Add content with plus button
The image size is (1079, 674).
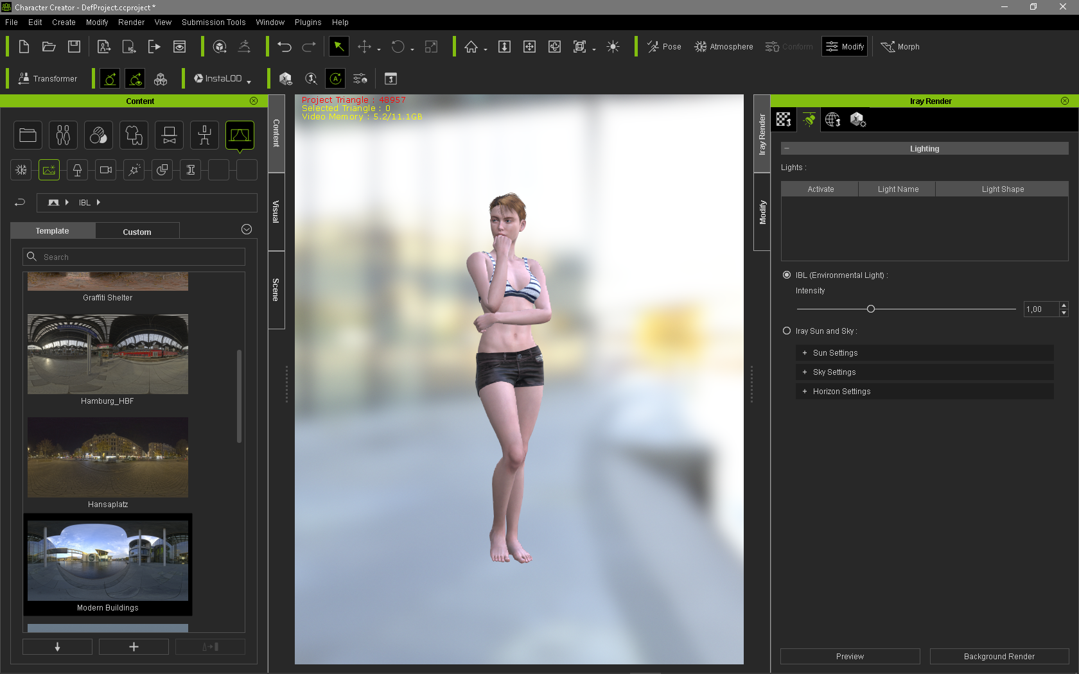pyautogui.click(x=134, y=647)
